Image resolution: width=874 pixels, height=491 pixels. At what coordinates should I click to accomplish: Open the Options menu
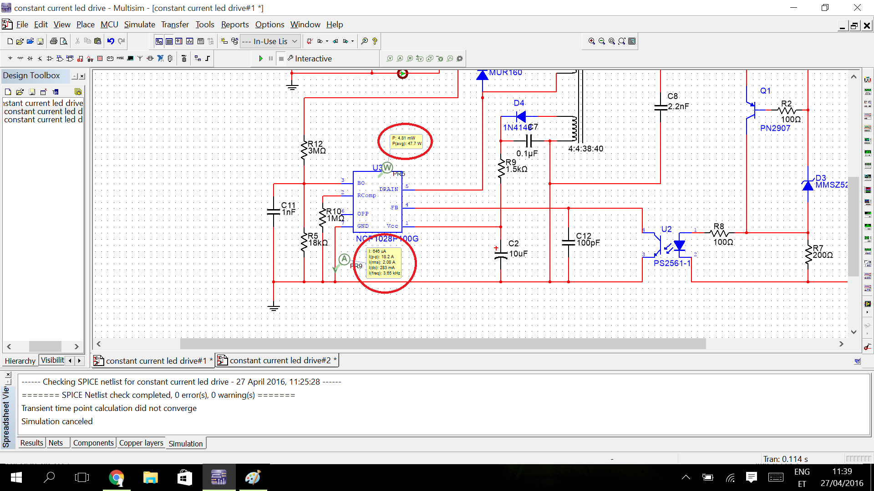[x=269, y=25]
